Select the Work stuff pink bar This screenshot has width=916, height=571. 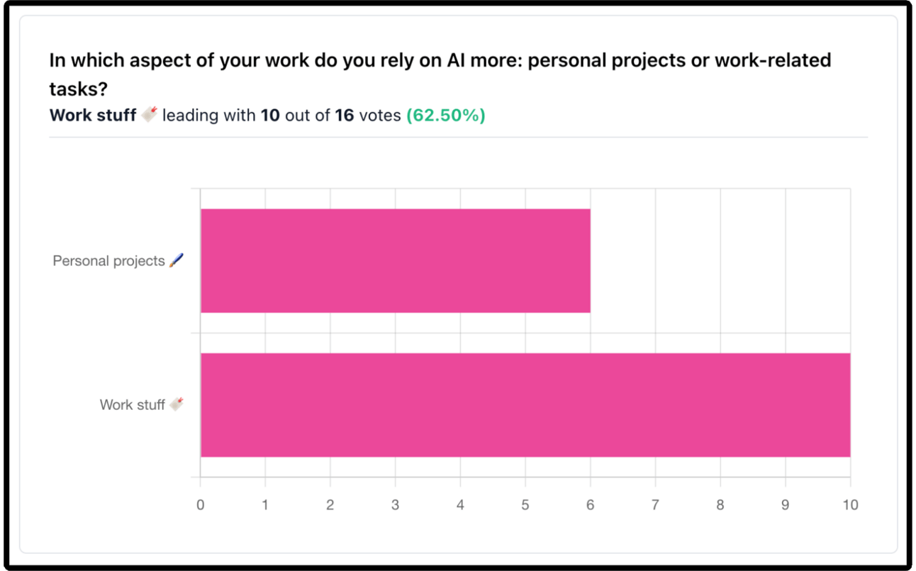pyautogui.click(x=525, y=405)
